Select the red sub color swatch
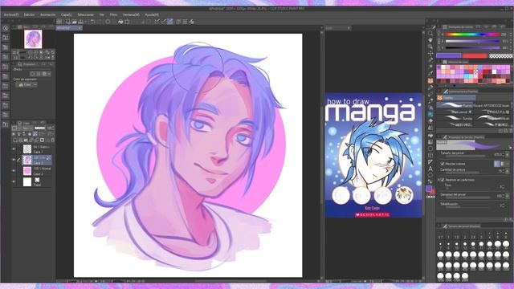Screen dimensions: 514x289 pos(475,56)
